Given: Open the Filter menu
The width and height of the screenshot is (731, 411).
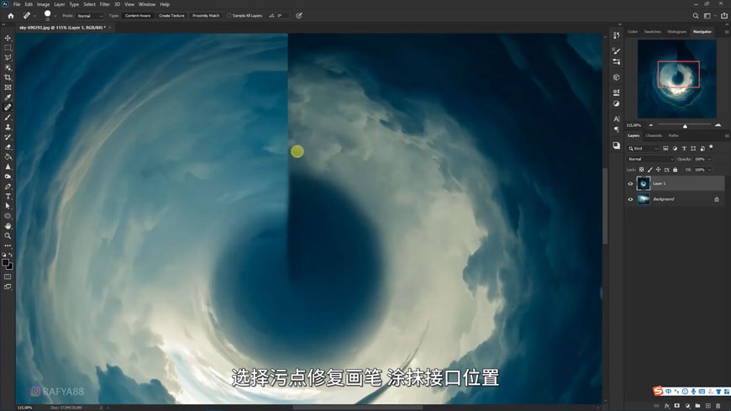Looking at the screenshot, I should coord(104,4).
